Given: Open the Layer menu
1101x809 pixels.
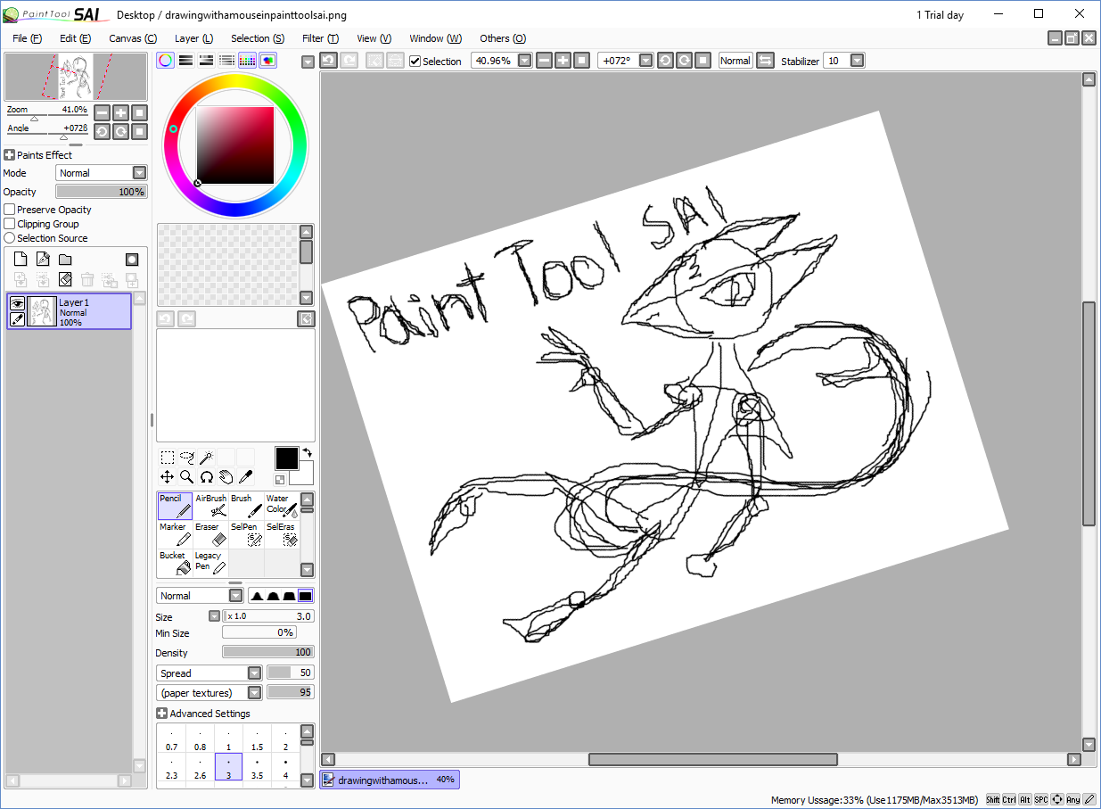Looking at the screenshot, I should tap(193, 38).
